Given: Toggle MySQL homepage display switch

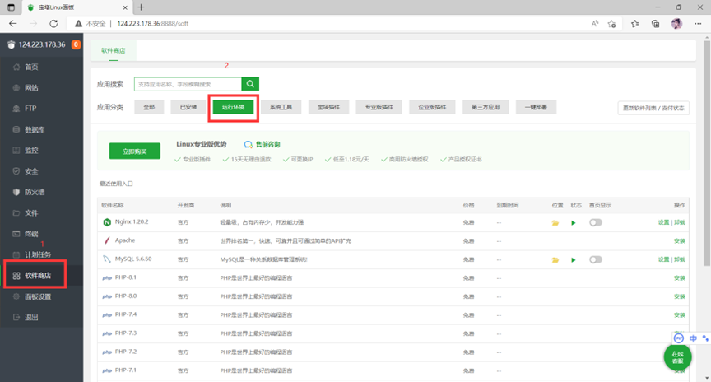Looking at the screenshot, I should pyautogui.click(x=595, y=259).
